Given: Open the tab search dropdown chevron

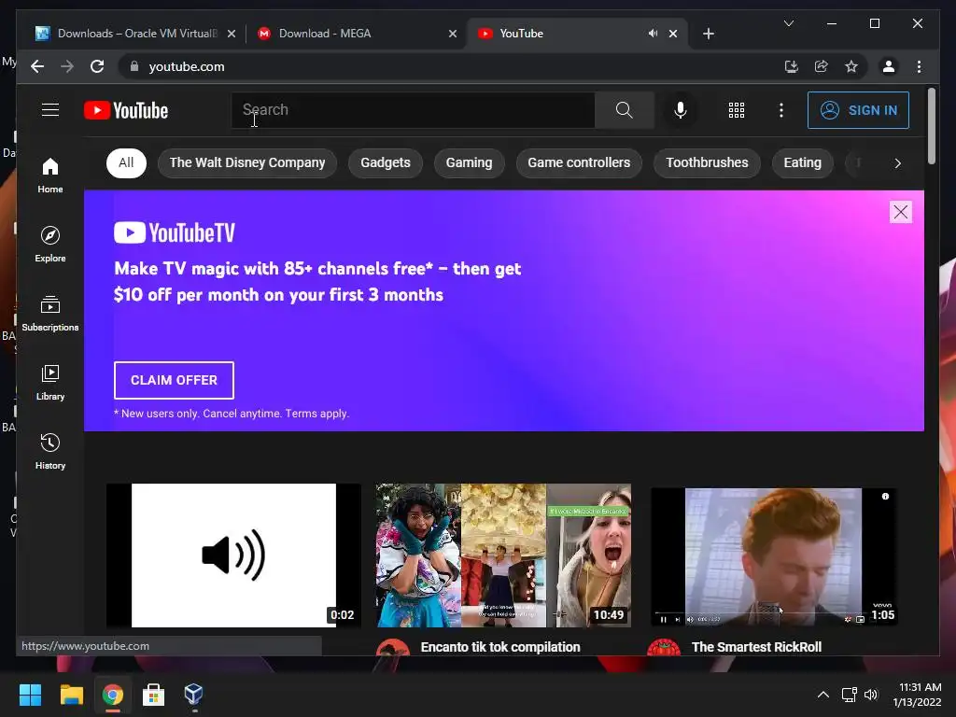Looking at the screenshot, I should click(788, 23).
